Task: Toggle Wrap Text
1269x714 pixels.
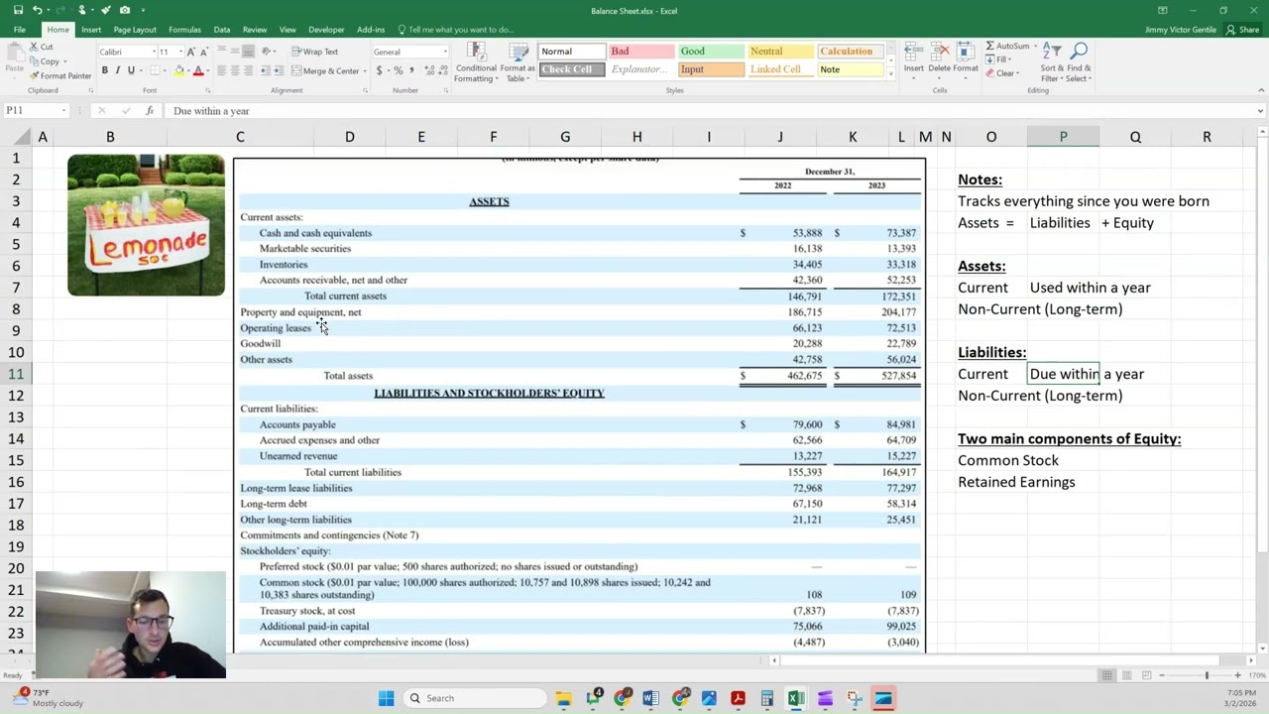Action: pos(315,52)
